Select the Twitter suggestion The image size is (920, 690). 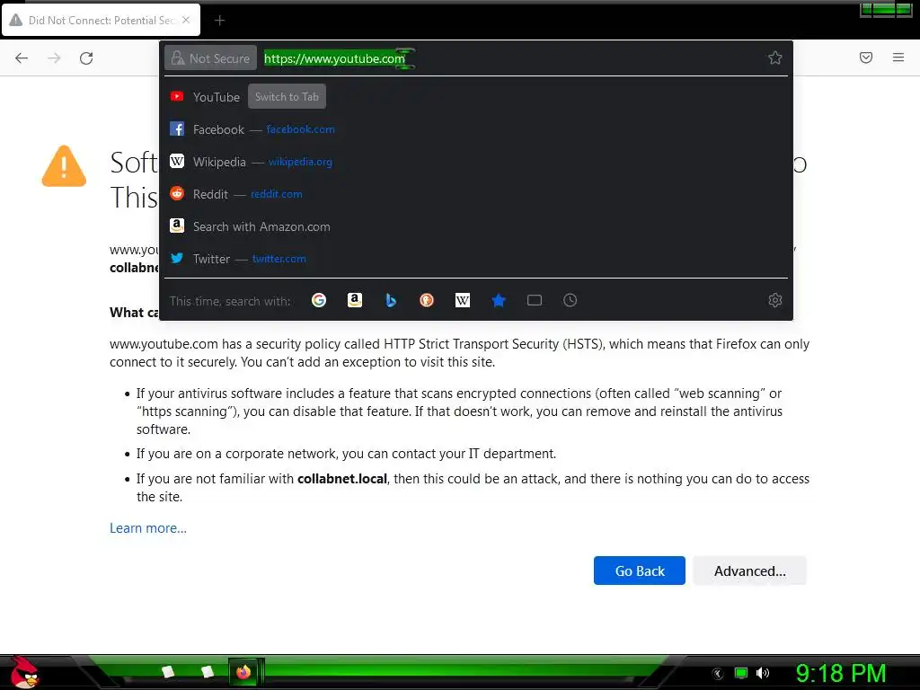[476, 259]
